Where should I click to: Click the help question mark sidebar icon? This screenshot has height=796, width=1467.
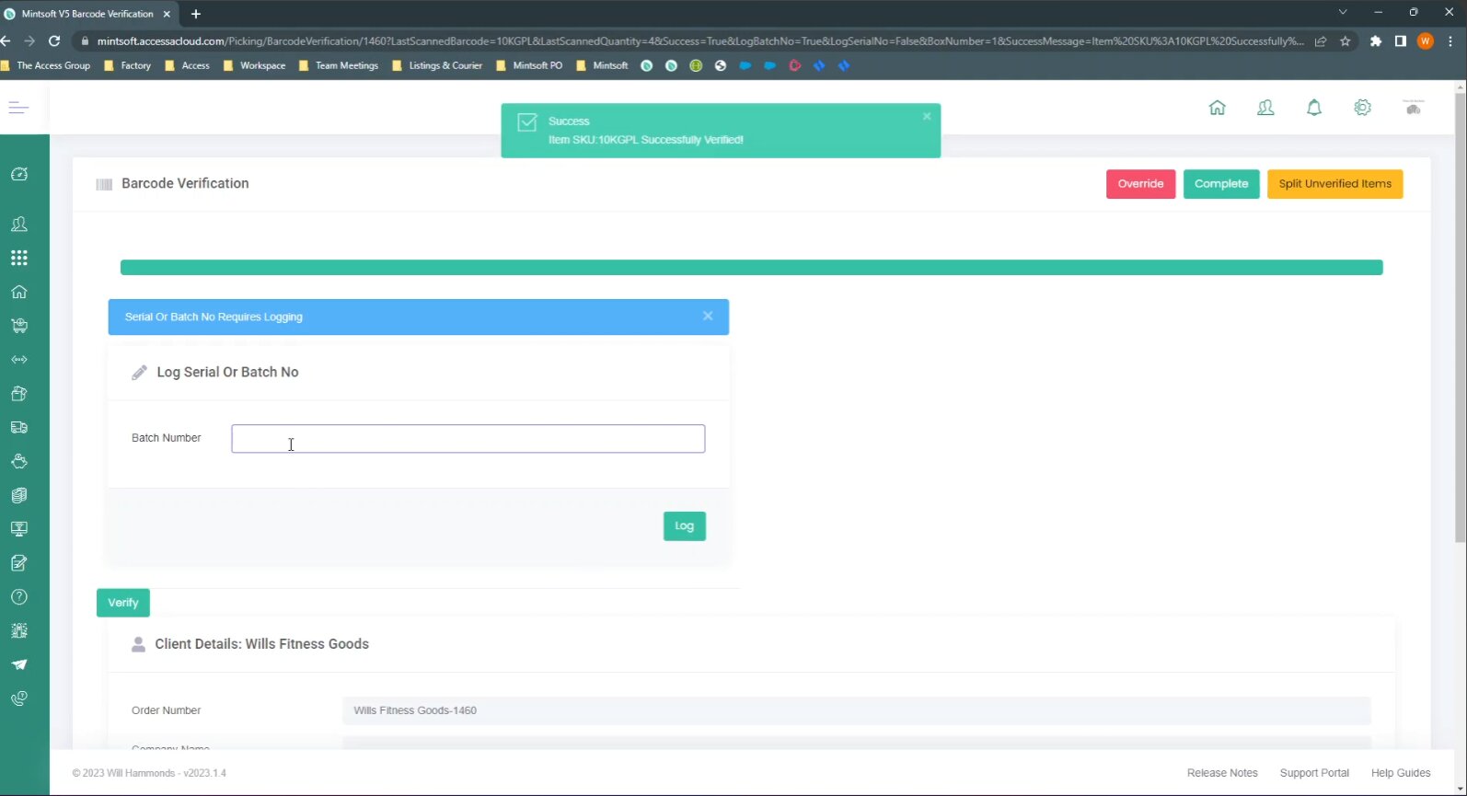tap(19, 597)
